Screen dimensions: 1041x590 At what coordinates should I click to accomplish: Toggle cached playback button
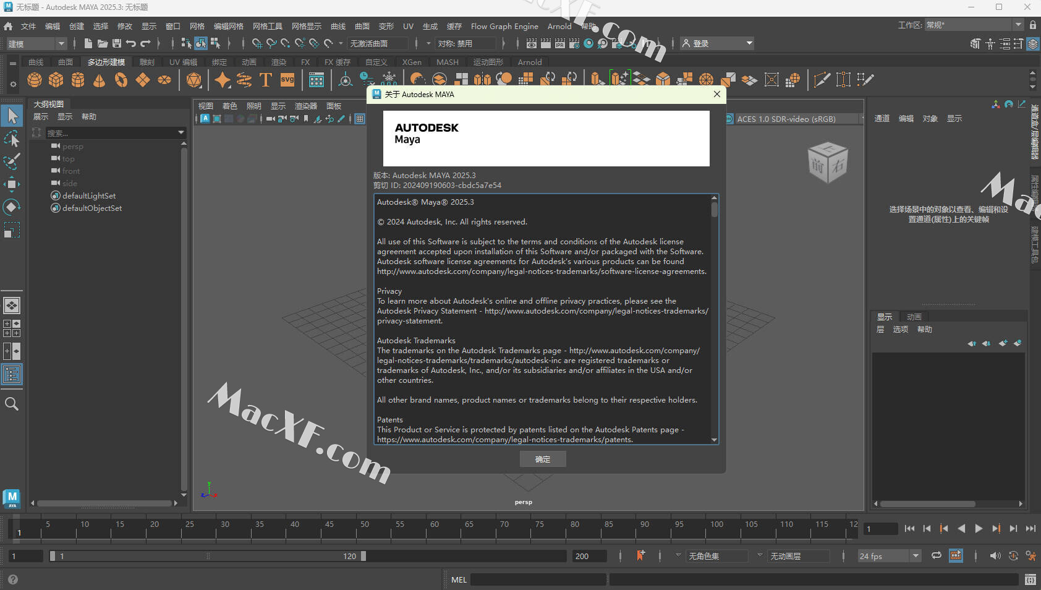tap(956, 555)
